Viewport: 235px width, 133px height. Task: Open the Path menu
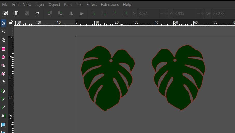click(x=68, y=5)
